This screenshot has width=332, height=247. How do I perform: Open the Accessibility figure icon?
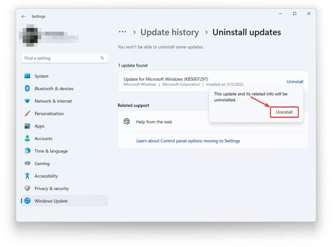tap(28, 176)
